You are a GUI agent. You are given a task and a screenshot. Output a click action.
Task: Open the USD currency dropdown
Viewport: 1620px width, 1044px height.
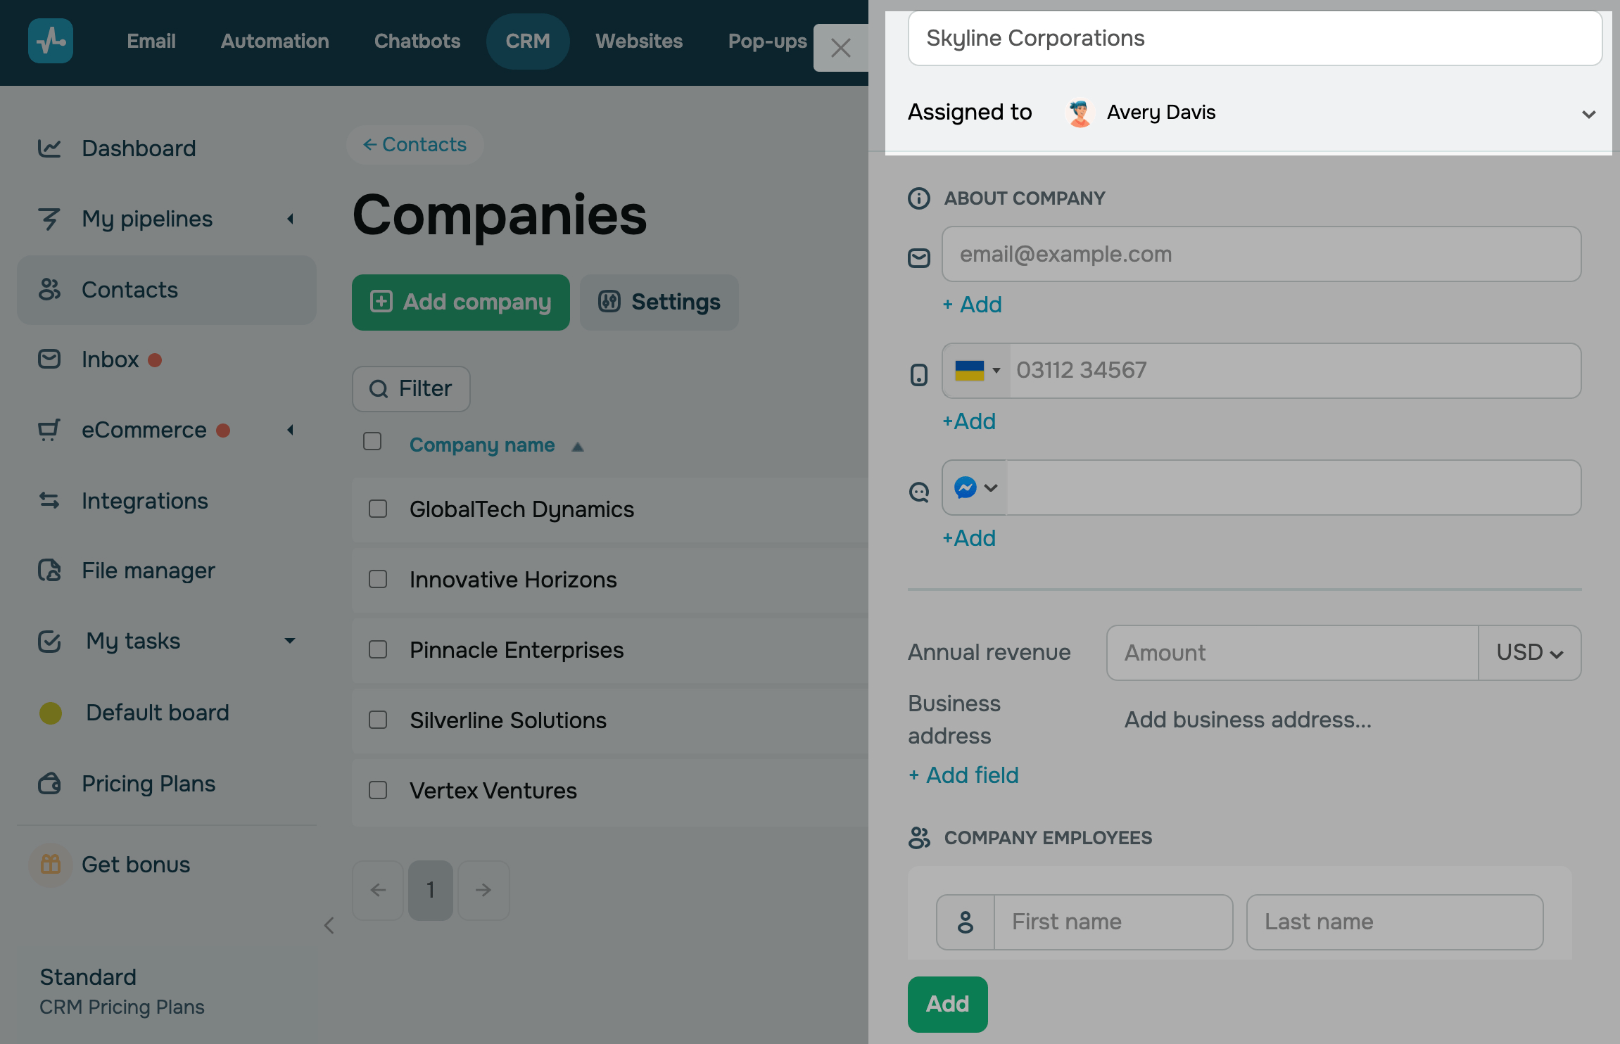1529,653
